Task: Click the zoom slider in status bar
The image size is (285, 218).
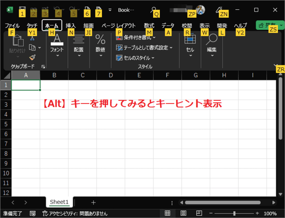Action: [x=234, y=214]
